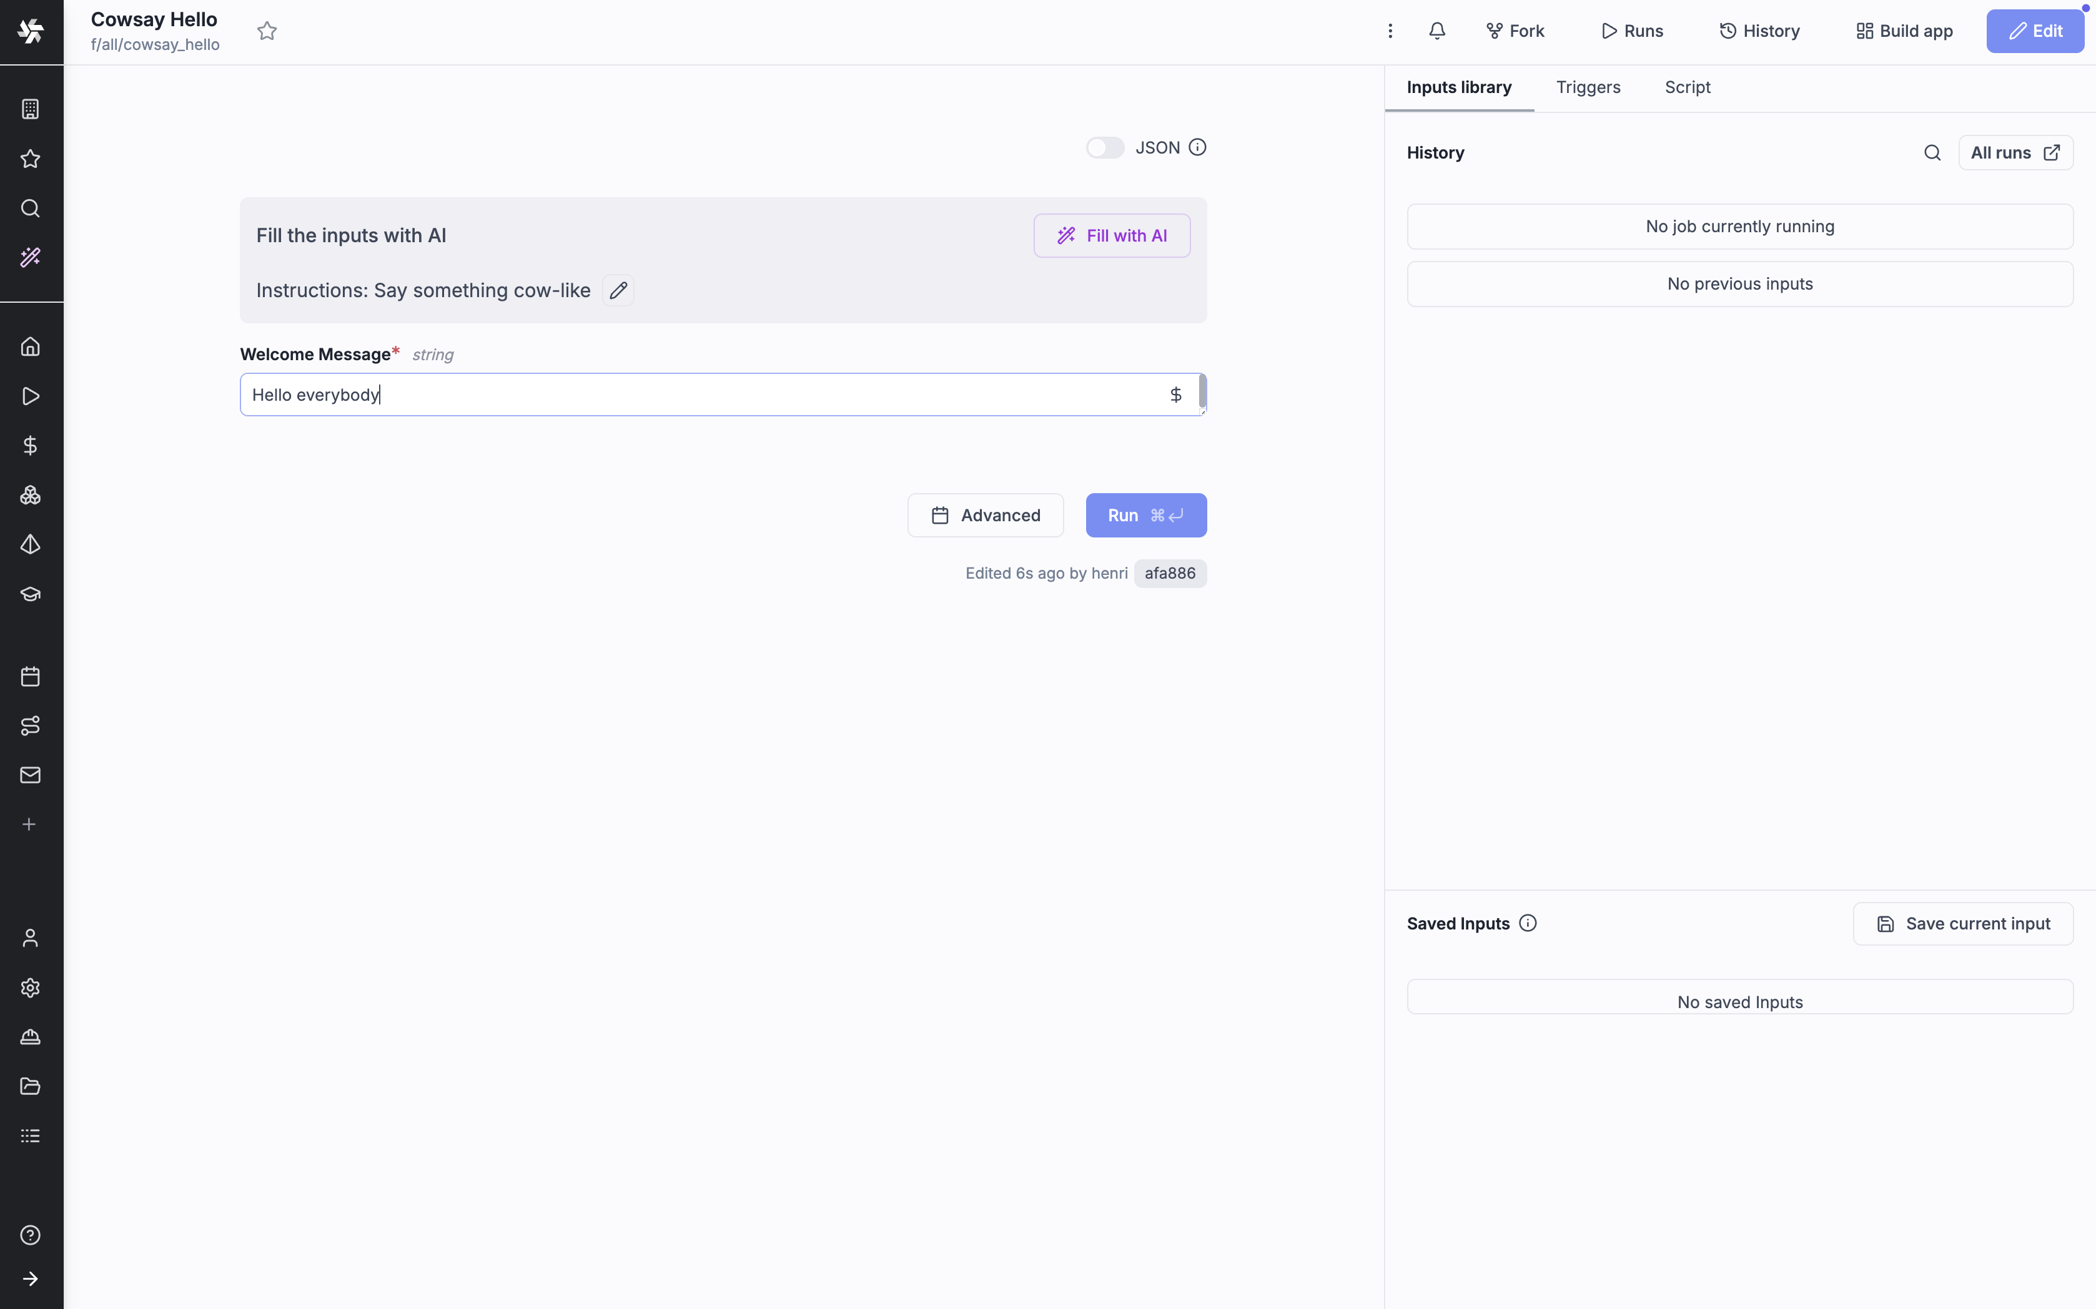Click the notification bell icon
Image resolution: width=2096 pixels, height=1309 pixels.
[1437, 31]
